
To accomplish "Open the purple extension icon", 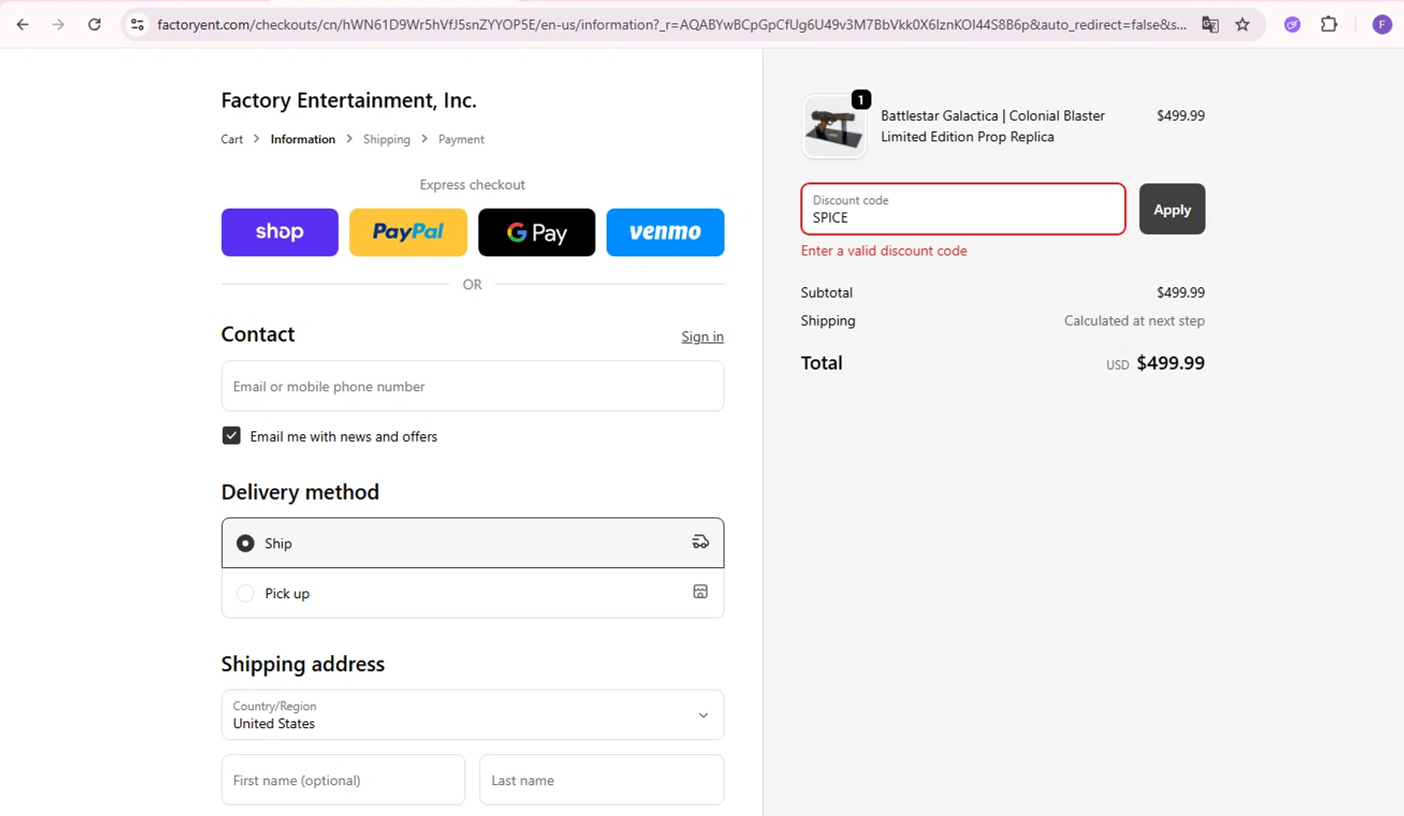I will click(1293, 24).
